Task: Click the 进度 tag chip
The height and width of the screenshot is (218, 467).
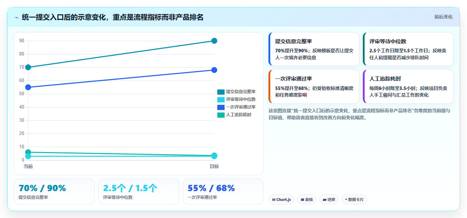Action: click(329, 200)
